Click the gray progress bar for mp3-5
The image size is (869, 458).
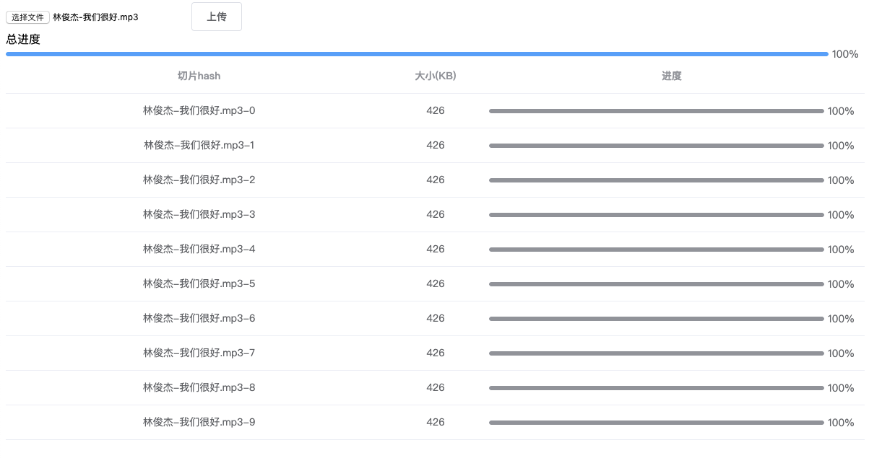656,284
